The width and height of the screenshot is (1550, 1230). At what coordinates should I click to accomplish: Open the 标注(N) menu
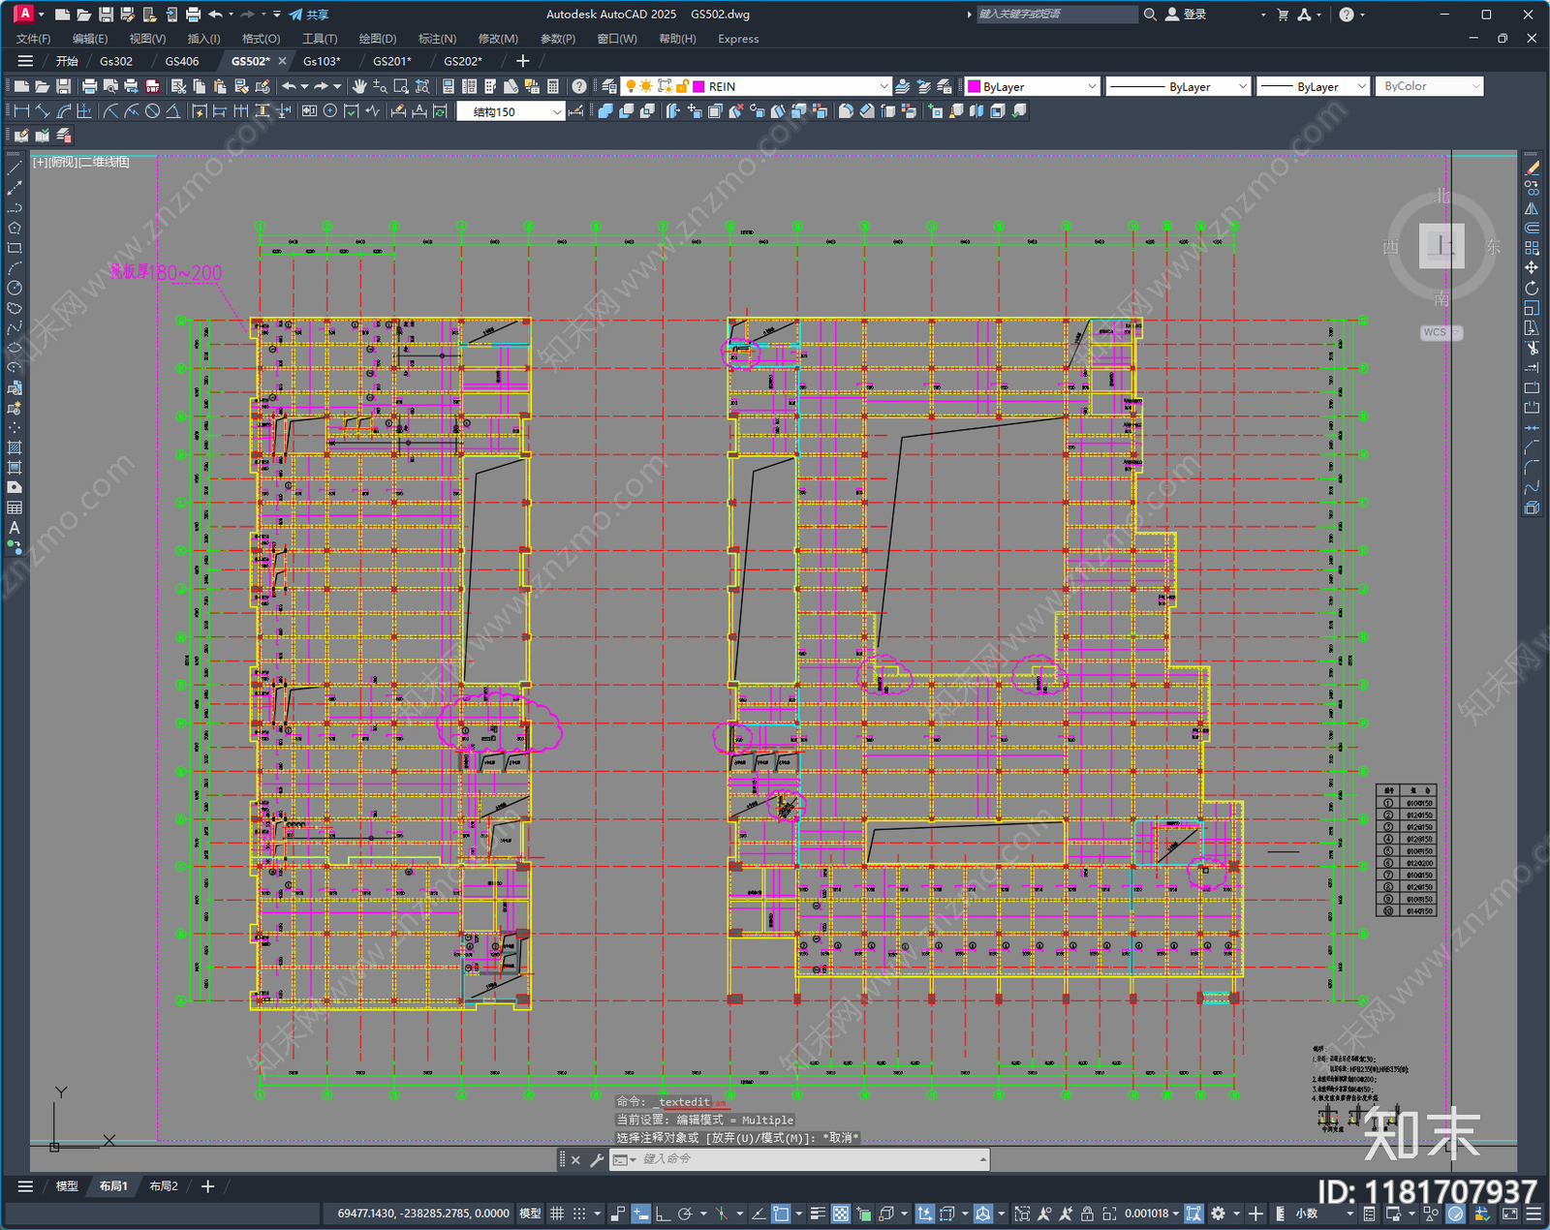point(437,39)
